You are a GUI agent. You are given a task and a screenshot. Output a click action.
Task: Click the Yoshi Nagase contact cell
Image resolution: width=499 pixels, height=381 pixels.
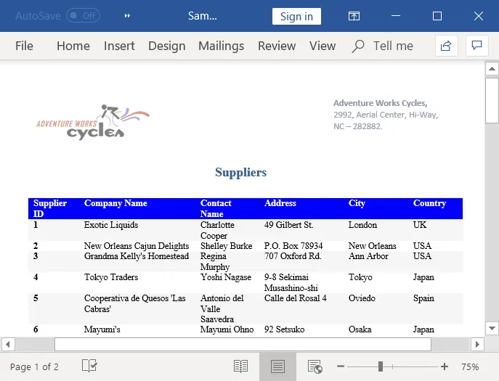click(226, 277)
